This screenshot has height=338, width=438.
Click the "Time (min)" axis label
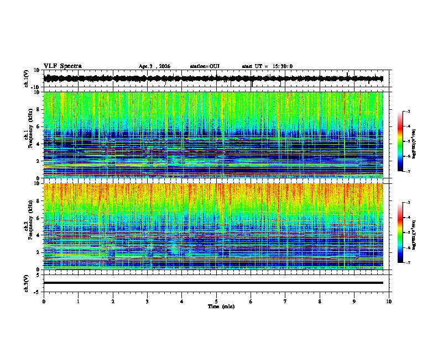tap(221, 307)
